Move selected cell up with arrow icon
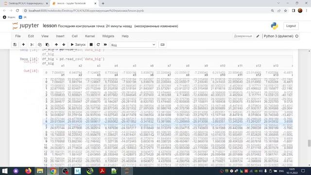This screenshot has width=311, height=175. pos(56,45)
